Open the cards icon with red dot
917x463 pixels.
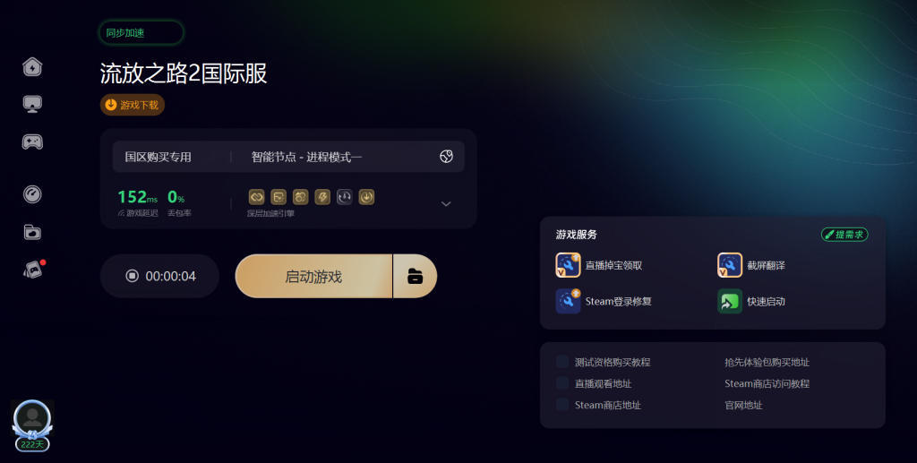[x=33, y=269]
